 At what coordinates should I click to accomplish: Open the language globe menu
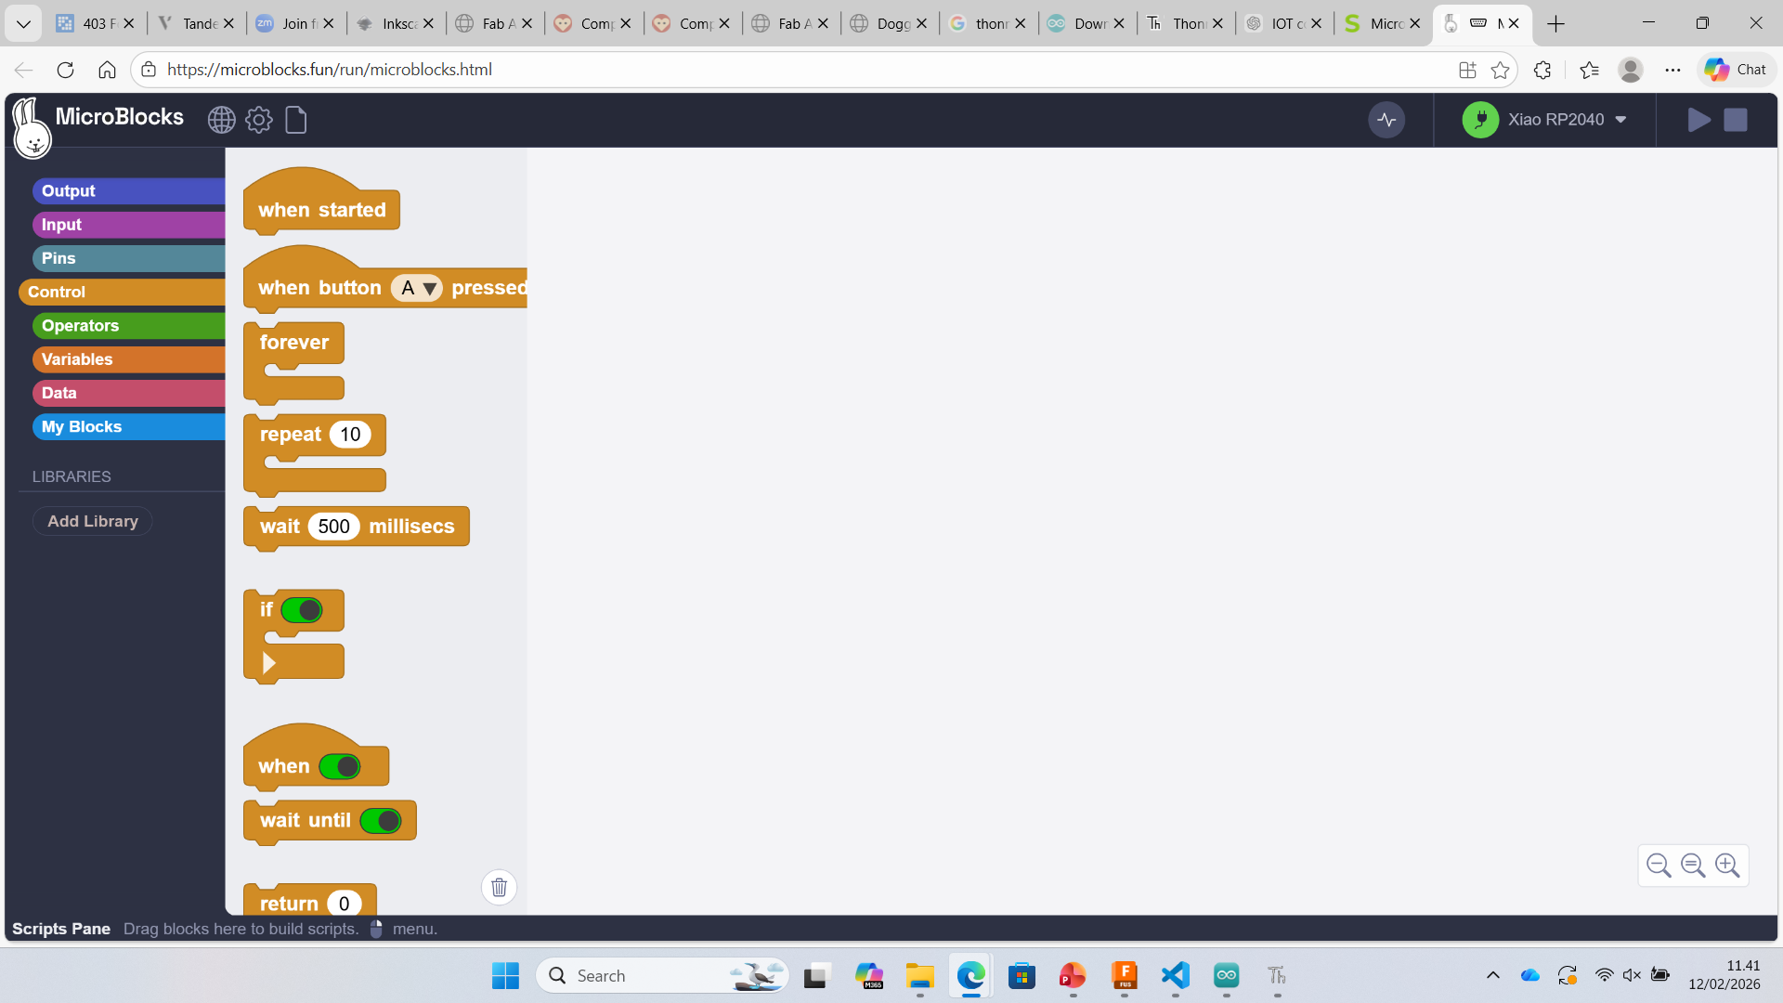tap(221, 120)
